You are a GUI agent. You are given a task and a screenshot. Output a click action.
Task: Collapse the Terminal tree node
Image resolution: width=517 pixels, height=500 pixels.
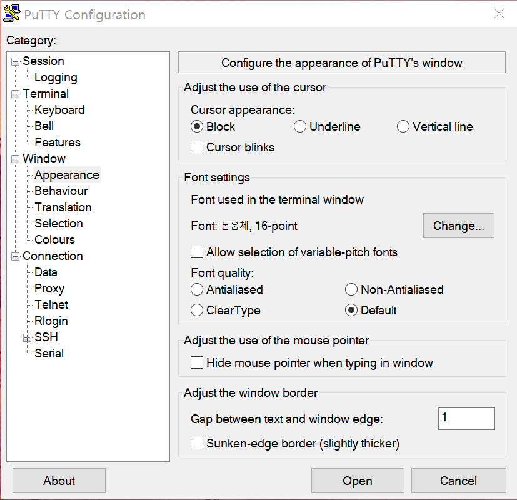pyautogui.click(x=15, y=94)
